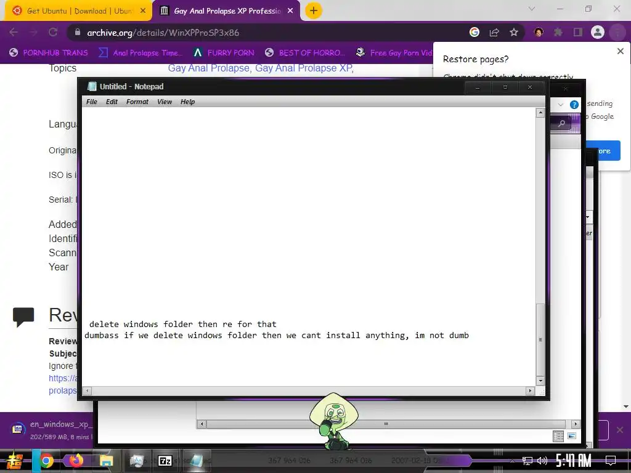The image size is (631, 473).
Task: Open Notepad Format menu
Action: (137, 102)
